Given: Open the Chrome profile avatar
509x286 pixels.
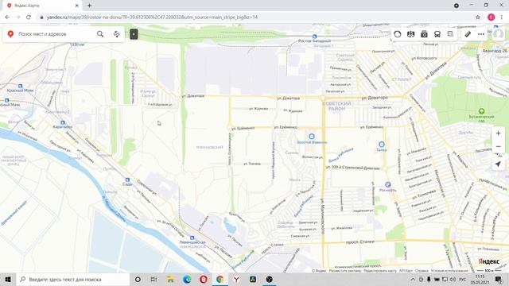Looking at the screenshot, I should coord(492,17).
